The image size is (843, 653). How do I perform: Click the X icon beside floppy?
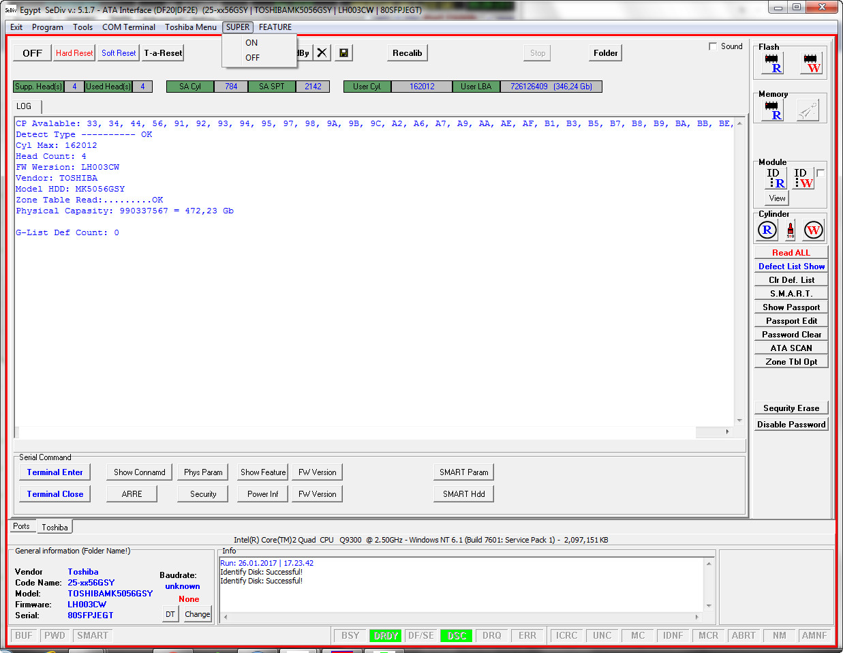(322, 53)
